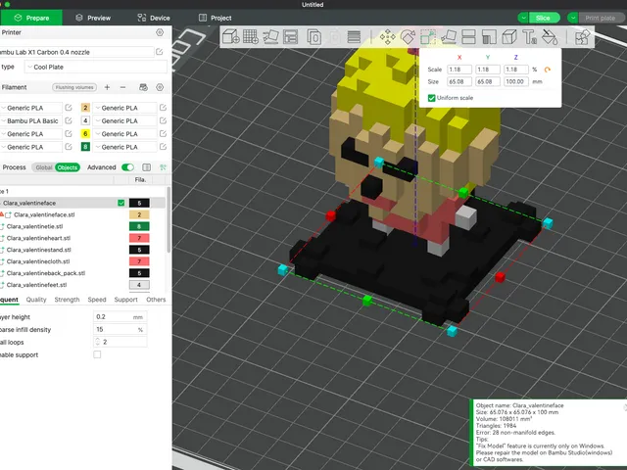Edit filament 4 Generic PLA preset
This screenshot has height=470, width=627.
coord(163,120)
